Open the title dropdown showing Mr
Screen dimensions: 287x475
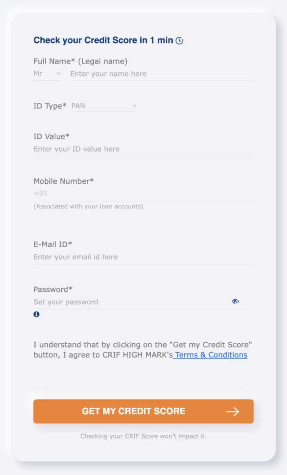46,73
